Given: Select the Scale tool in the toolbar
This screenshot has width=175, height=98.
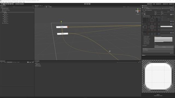Looking at the screenshot, I should point(8,4).
